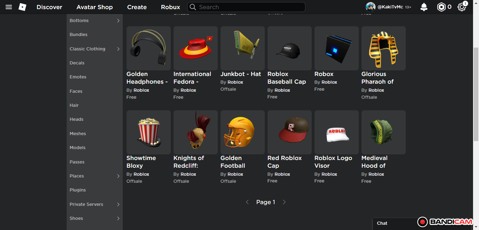
Task: Expand the Classic Clothing category
Action: [118, 49]
